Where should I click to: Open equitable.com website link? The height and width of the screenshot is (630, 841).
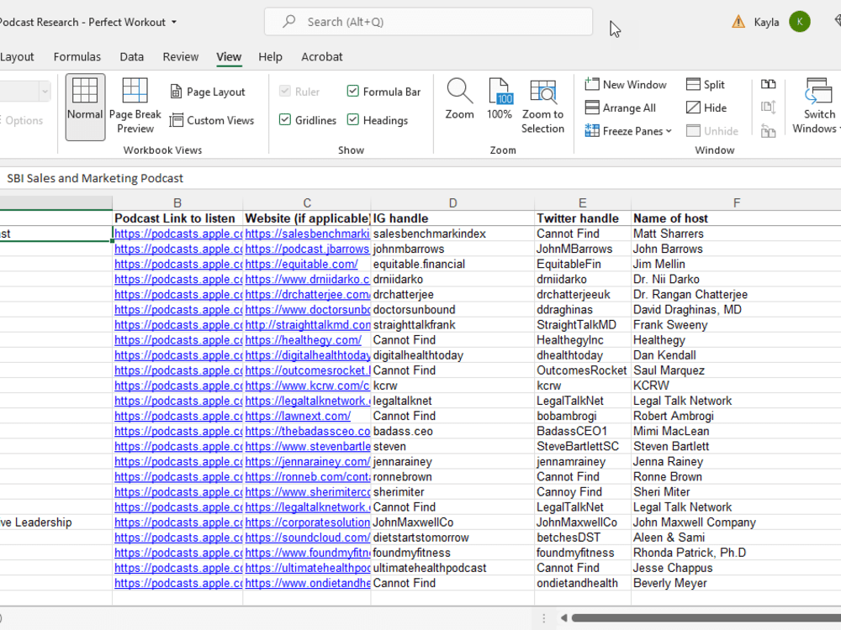301,264
